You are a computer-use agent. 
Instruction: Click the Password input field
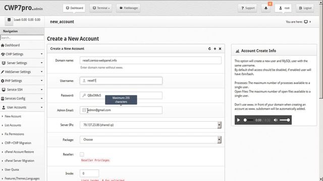(x=121, y=96)
